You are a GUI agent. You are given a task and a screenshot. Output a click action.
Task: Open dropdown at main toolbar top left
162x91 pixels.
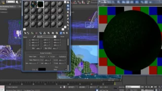10,2
